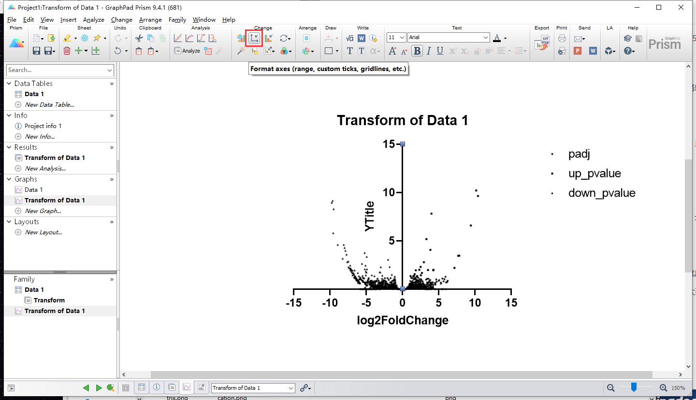This screenshot has height=400, width=696.
Task: Click the zoom slider handle
Action: click(634, 387)
